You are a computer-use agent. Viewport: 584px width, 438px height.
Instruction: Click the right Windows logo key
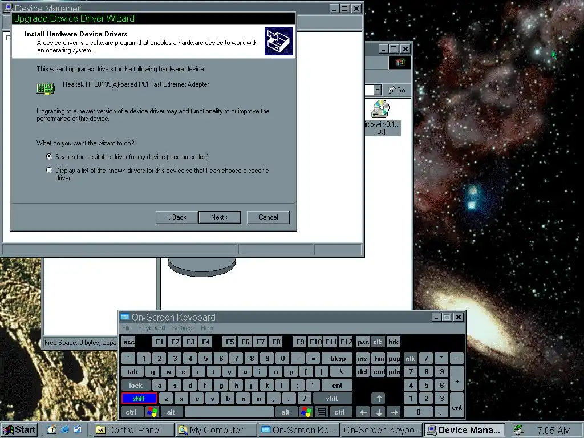[306, 412]
